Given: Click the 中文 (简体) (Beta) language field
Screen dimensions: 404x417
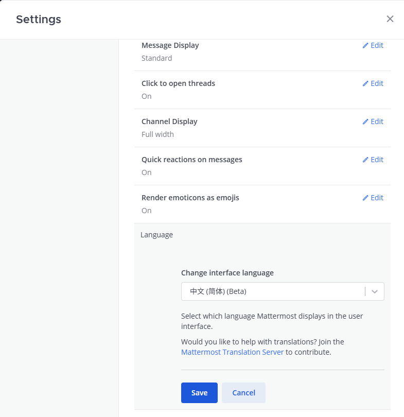Looking at the screenshot, I should pos(273,291).
